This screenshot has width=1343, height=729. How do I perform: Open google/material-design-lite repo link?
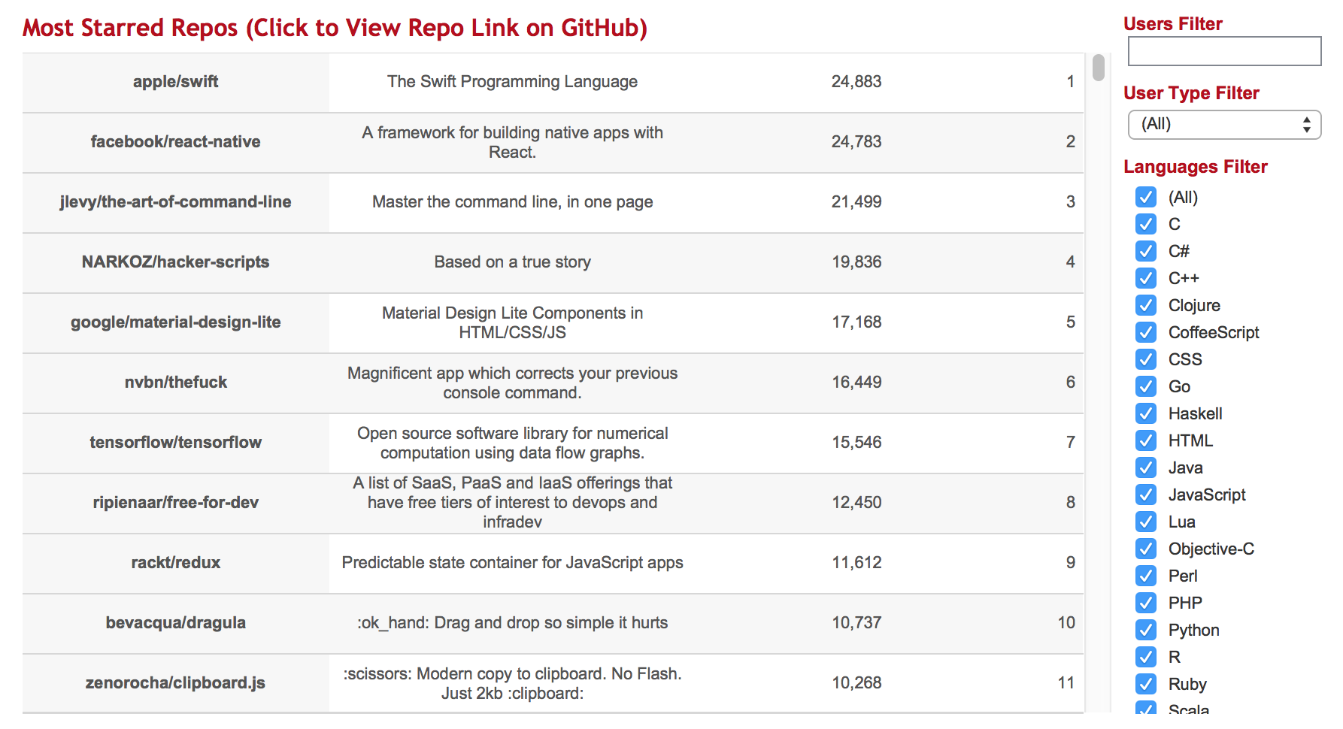coord(176,322)
